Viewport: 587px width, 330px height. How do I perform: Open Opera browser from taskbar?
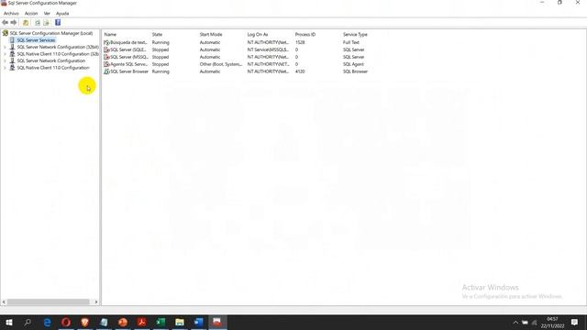coord(66,322)
